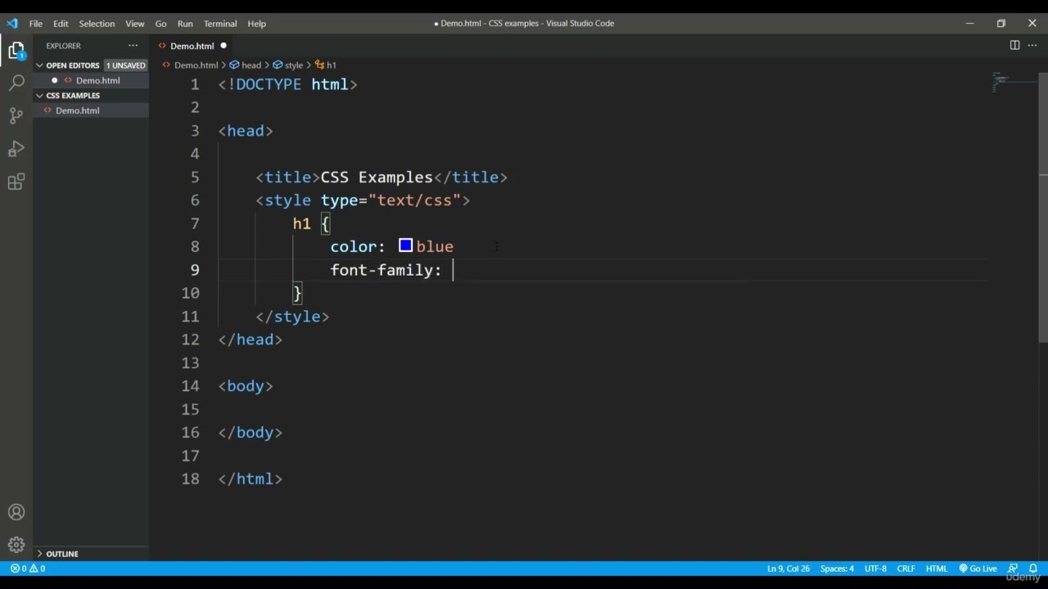Click the style breadcrumb segment
Screen dimensions: 1048x589
tap(294, 65)
